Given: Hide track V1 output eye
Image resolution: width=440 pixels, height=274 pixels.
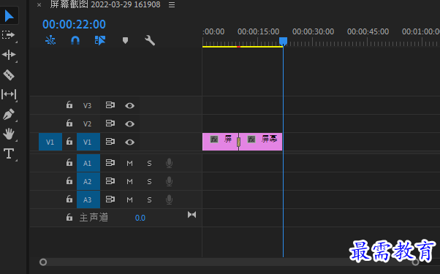Looking at the screenshot, I should click(129, 142).
